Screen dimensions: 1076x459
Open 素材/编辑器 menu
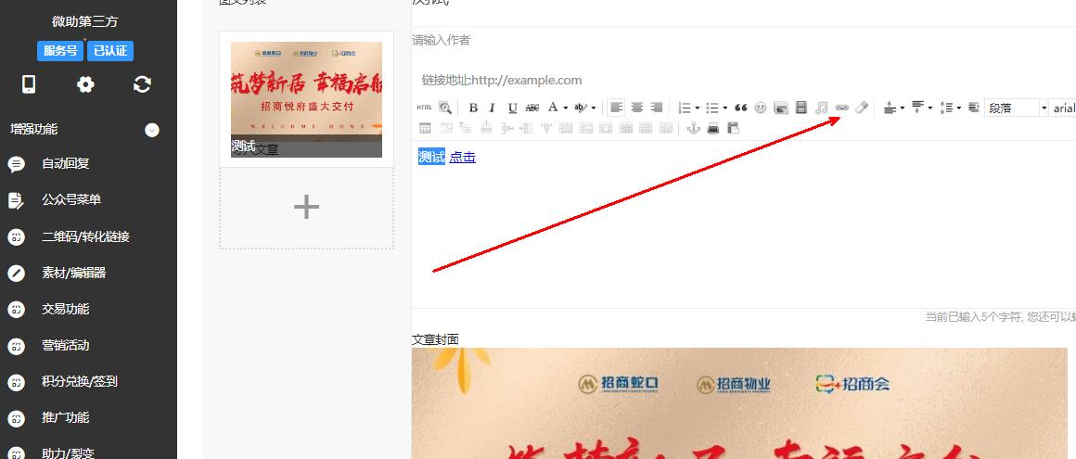click(x=74, y=273)
